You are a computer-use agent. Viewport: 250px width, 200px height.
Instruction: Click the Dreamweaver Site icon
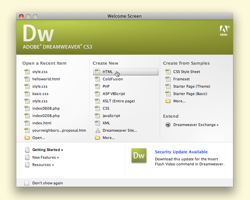[x=97, y=130]
